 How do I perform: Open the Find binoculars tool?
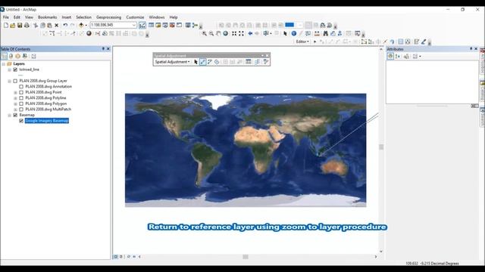(x=325, y=33)
